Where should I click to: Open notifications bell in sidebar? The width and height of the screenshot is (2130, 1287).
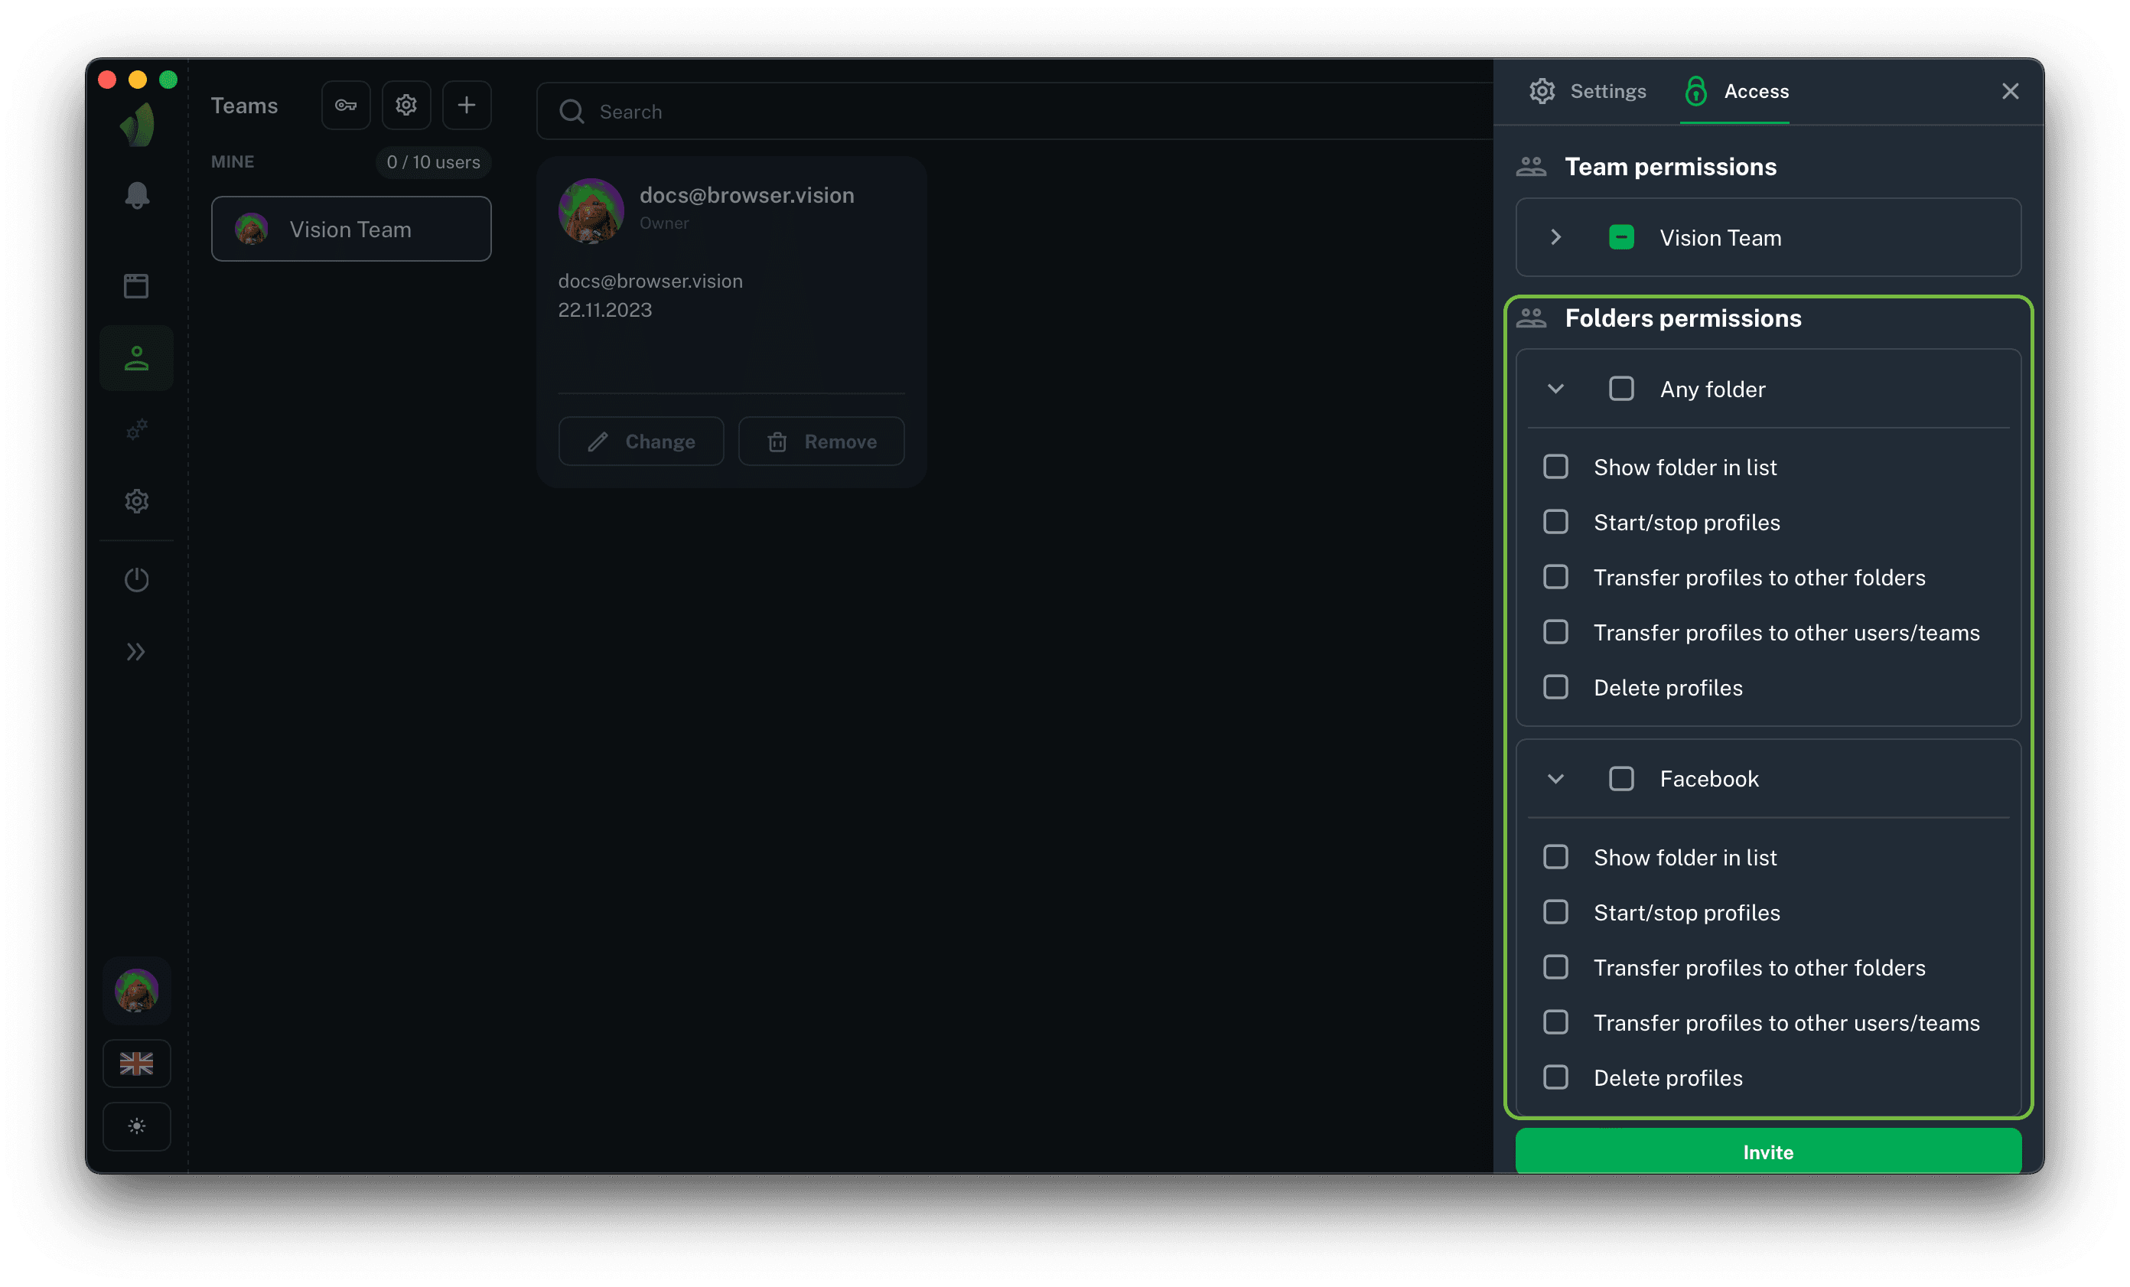(137, 195)
